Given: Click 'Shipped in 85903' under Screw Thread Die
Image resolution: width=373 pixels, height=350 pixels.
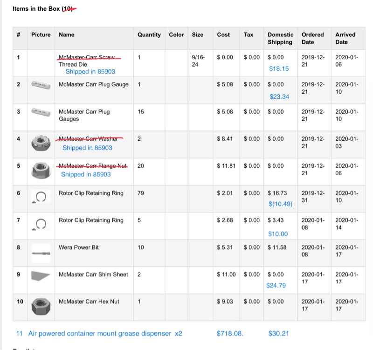Looking at the screenshot, I should [90, 72].
